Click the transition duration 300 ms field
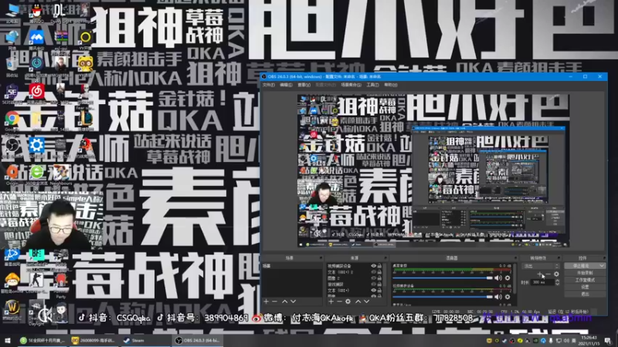Image resolution: width=618 pixels, height=347 pixels. 542,282
